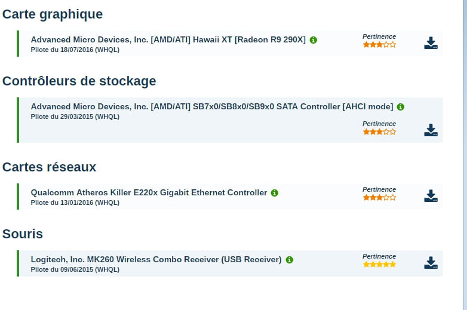
Task: Download the SATA Controller AHCI driver
Action: click(x=431, y=130)
